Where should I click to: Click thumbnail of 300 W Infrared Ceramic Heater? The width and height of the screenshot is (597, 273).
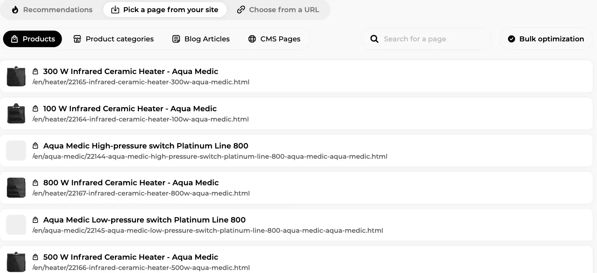click(16, 76)
